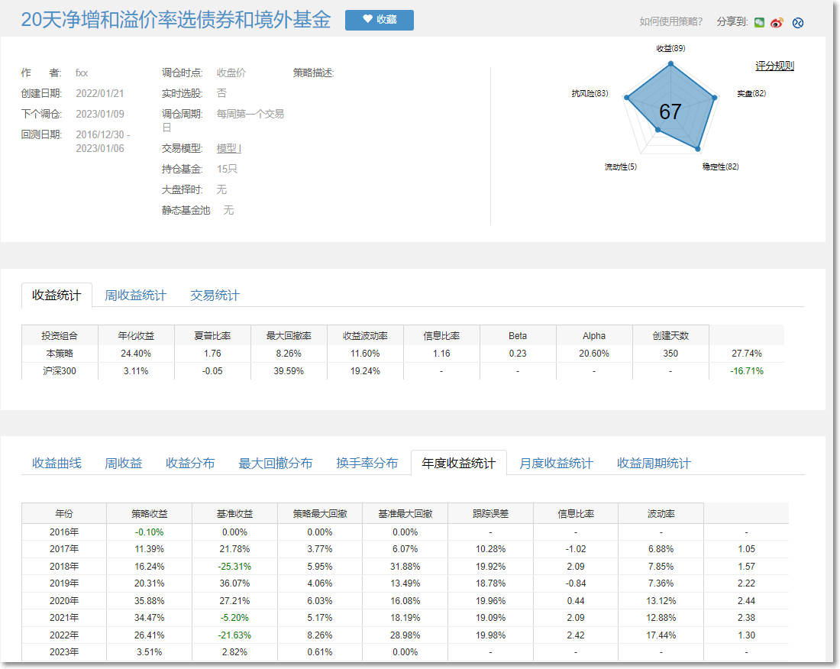840x669 pixels.
Task: Switch to the 交易统计 tab
Action: click(215, 296)
